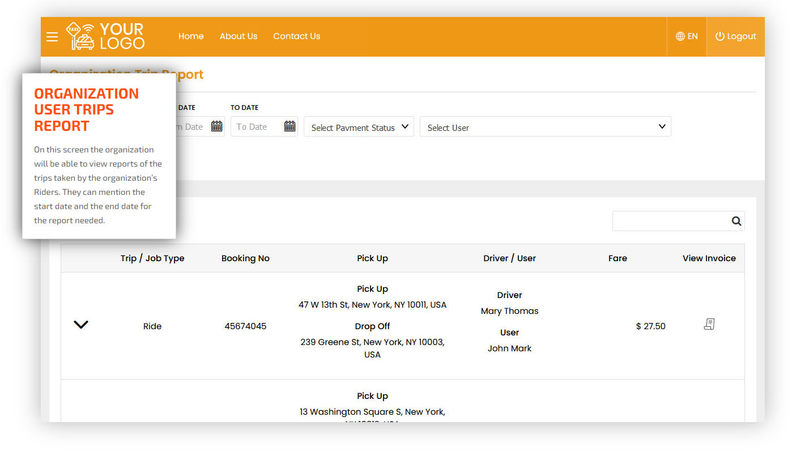Click the View Invoice column header

pos(709,258)
